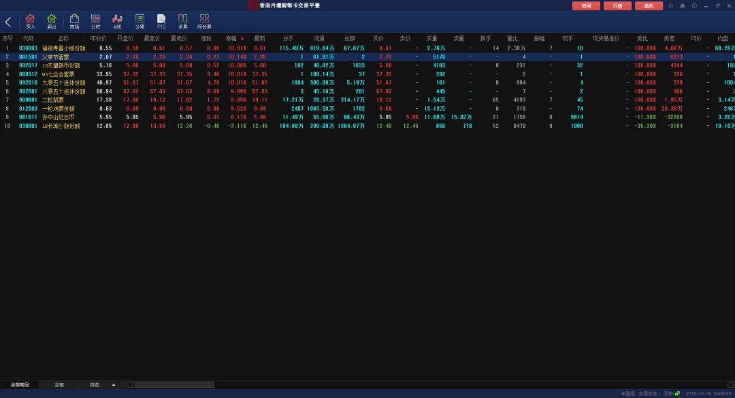735x398 pixels.
Task: Click the 1364.97万 total amount cell
Action: [x=351, y=126]
